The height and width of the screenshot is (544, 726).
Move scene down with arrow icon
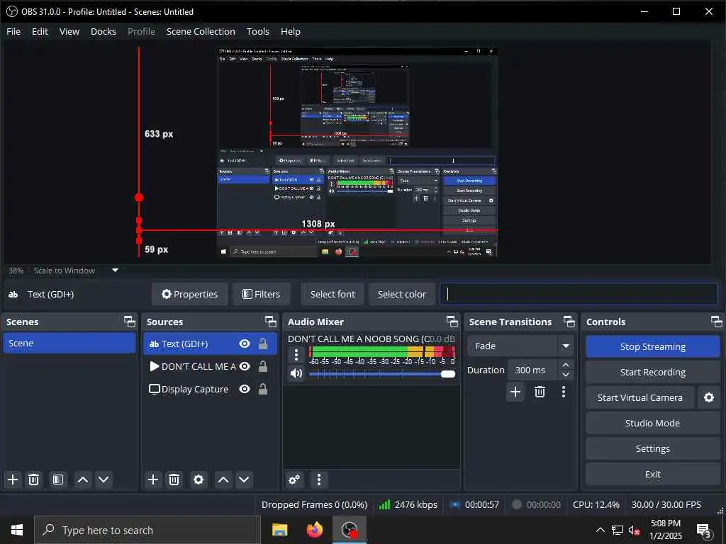click(104, 480)
